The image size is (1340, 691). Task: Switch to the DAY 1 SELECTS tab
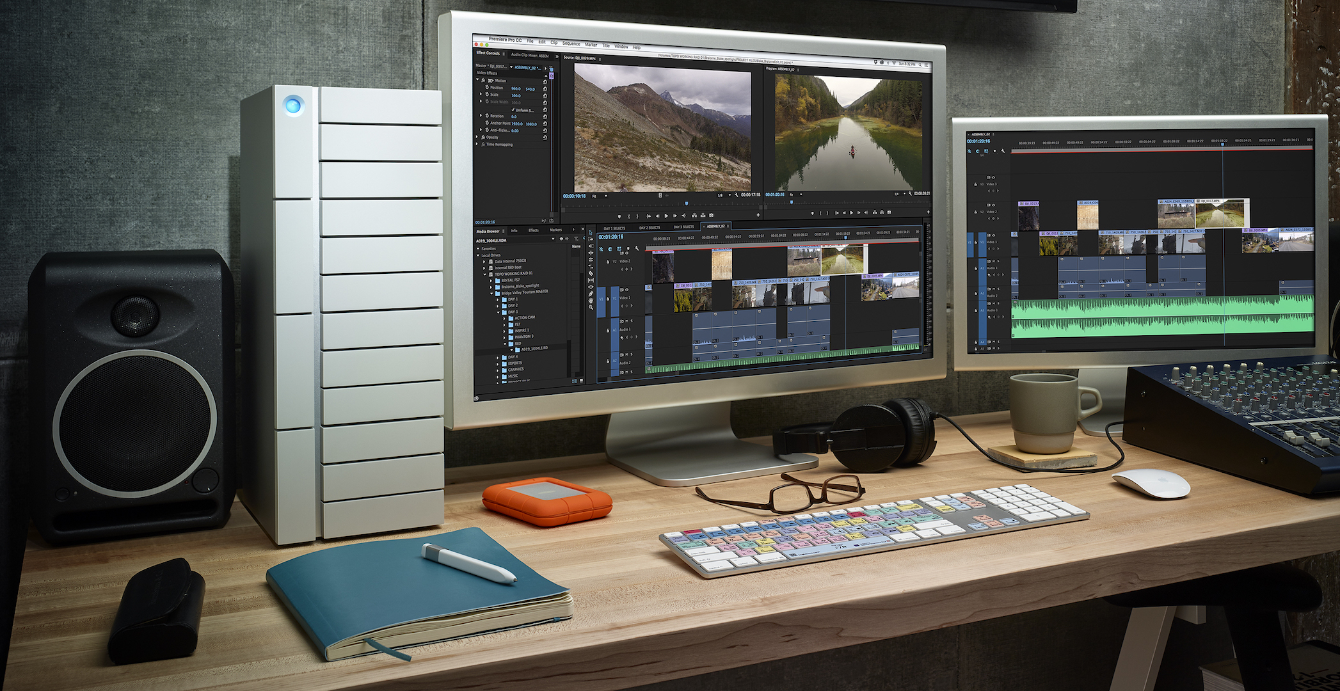pos(614,228)
